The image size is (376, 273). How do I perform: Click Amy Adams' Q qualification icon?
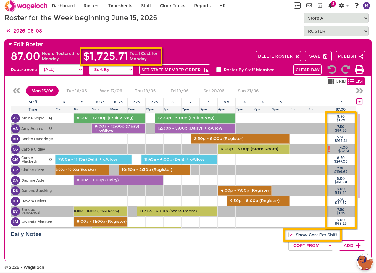click(x=51, y=128)
